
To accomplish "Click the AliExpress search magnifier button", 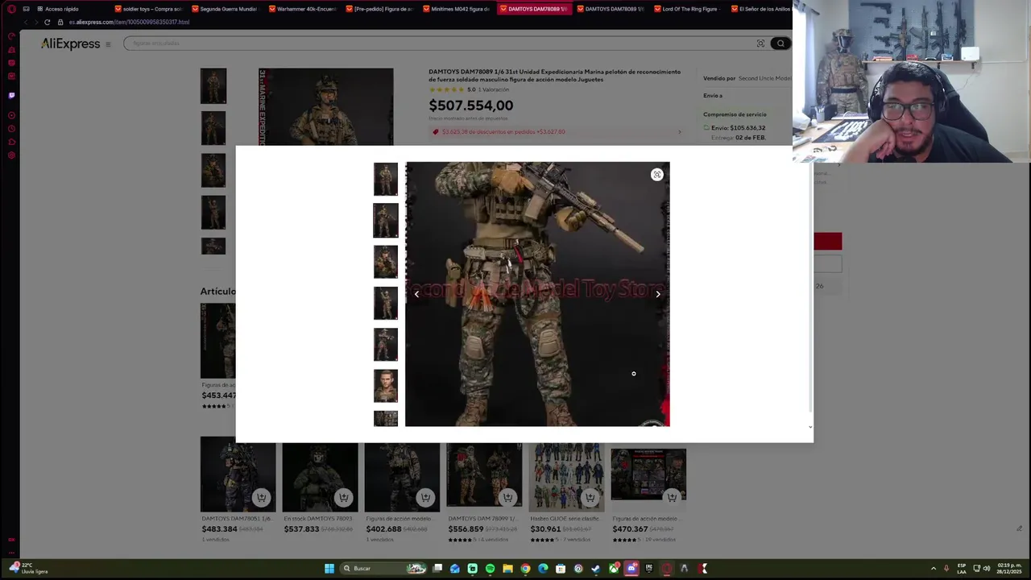I will [780, 43].
